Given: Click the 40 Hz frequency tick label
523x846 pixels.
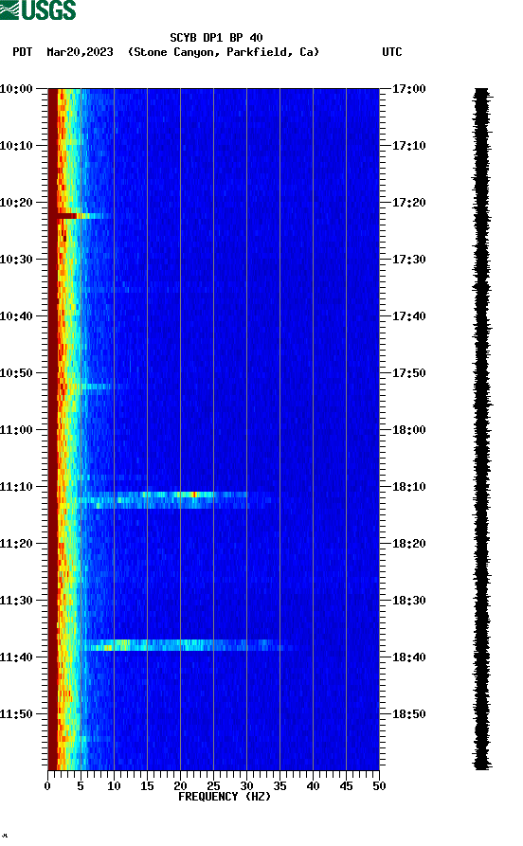Looking at the screenshot, I should [313, 786].
